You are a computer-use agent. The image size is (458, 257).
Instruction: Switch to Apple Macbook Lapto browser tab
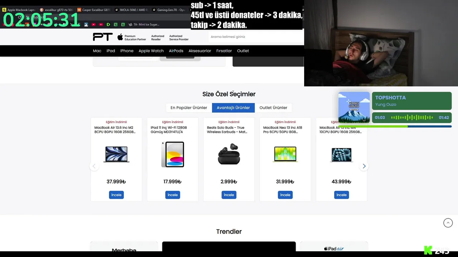pyautogui.click(x=19, y=10)
